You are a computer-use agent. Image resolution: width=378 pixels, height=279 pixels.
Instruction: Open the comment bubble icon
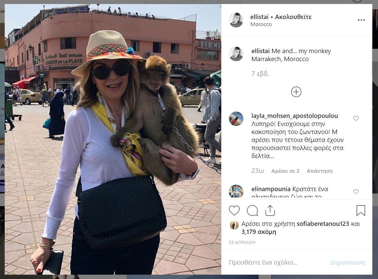[252, 211]
